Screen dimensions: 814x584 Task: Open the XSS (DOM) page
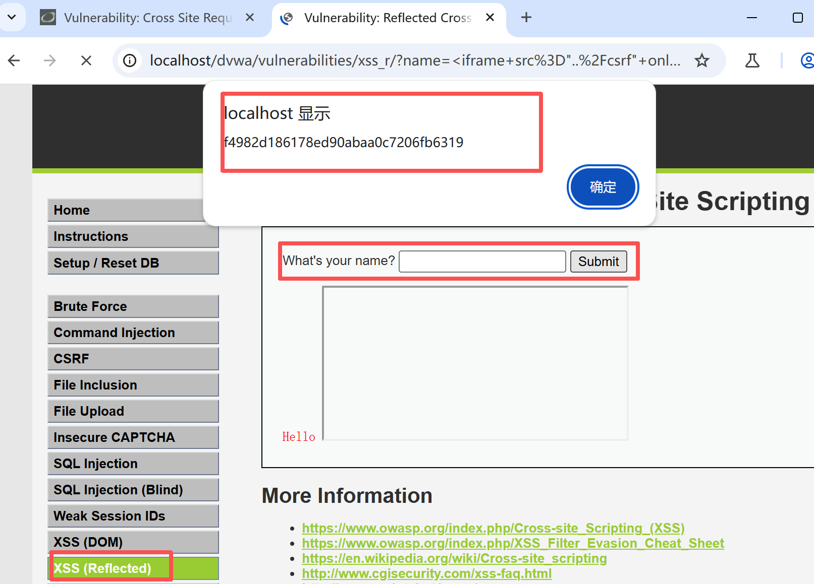pos(133,542)
